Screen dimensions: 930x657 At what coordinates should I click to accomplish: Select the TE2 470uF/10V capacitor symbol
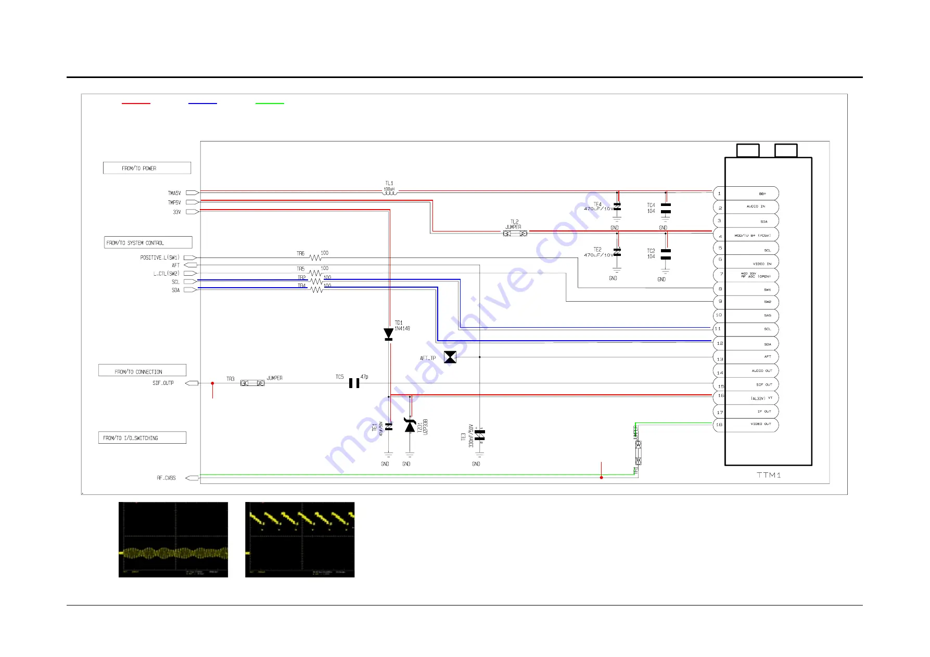[617, 252]
